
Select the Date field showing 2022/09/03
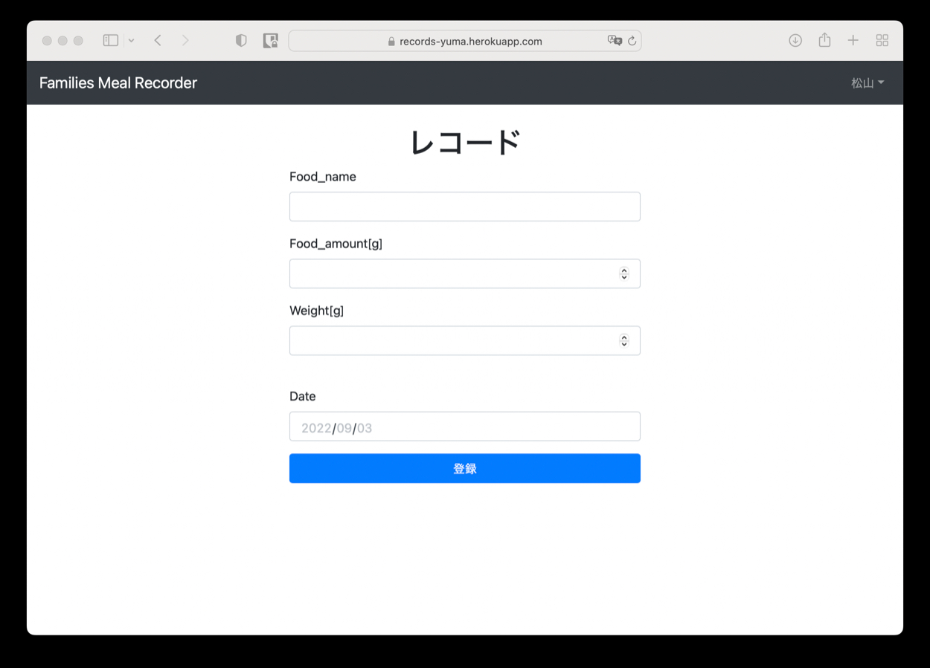click(x=464, y=427)
